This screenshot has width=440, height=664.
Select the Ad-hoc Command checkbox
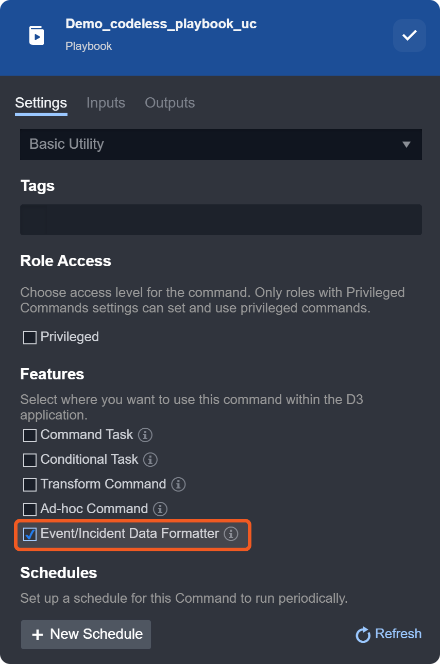pos(30,510)
